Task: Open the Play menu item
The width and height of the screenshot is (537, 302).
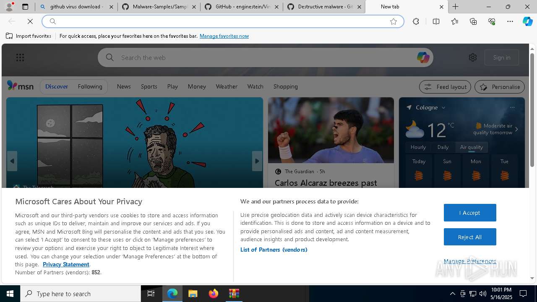Action: pos(172,86)
